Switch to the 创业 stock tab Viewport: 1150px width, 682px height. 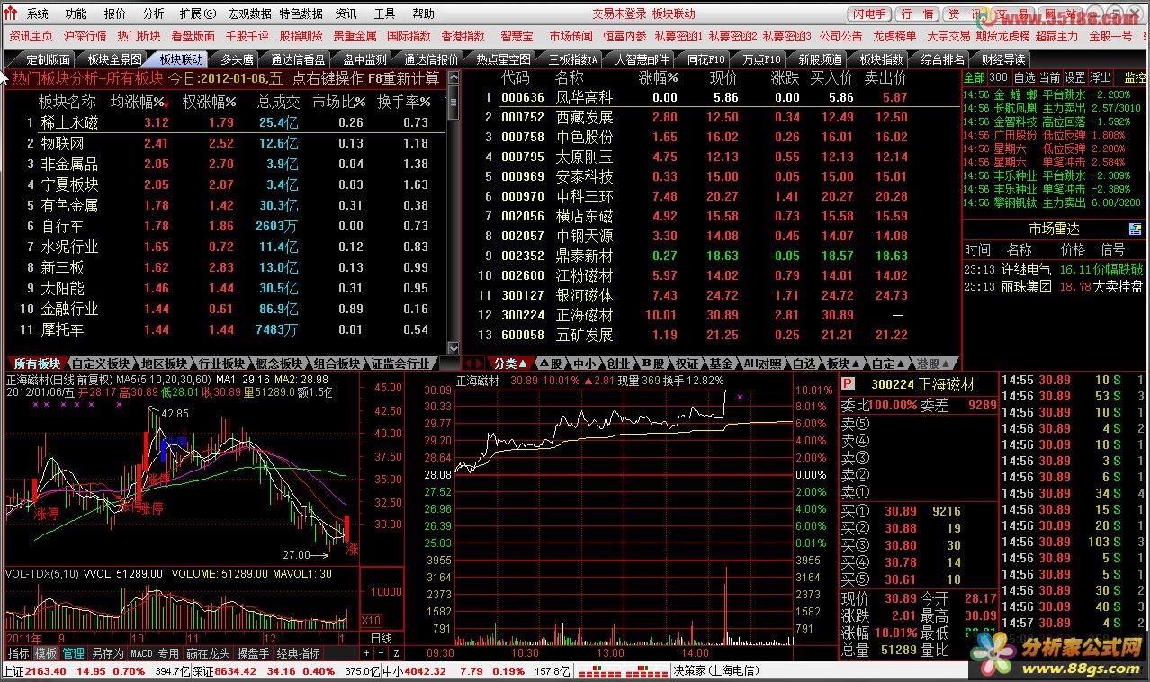coord(618,363)
